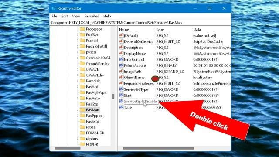
Task: Select the QcomWlanSrv folder icon
Action: [x=82, y=64]
